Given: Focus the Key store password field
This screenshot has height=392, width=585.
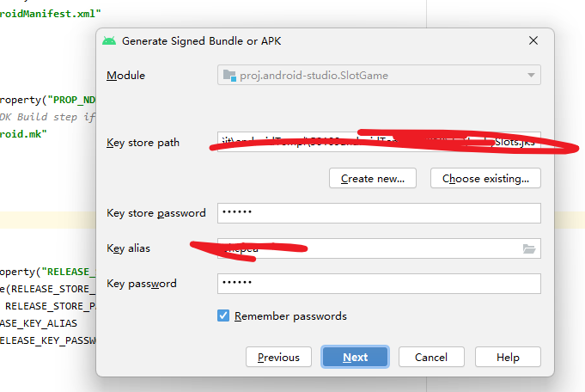Looking at the screenshot, I should point(378,213).
